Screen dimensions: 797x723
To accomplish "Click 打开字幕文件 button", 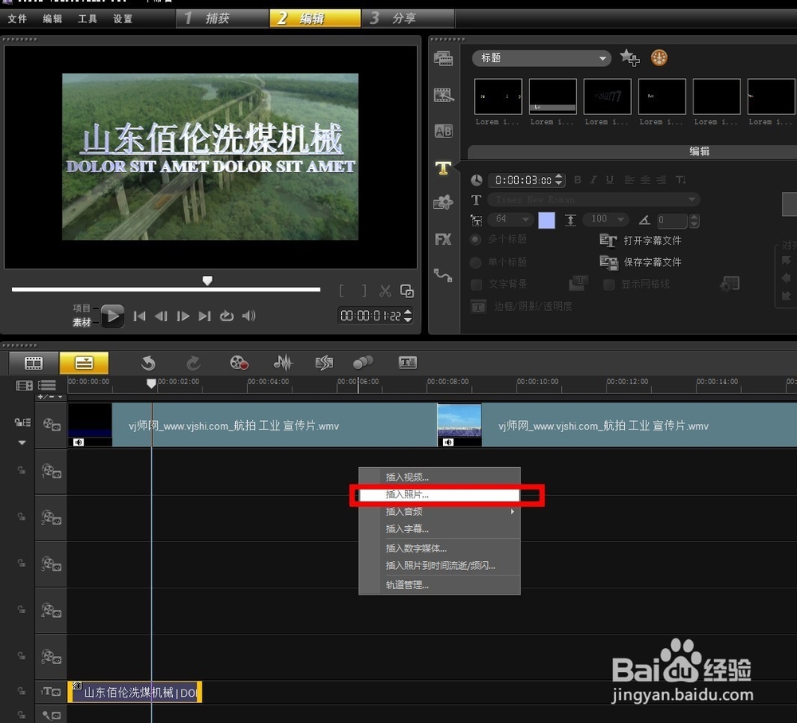I will [x=641, y=241].
